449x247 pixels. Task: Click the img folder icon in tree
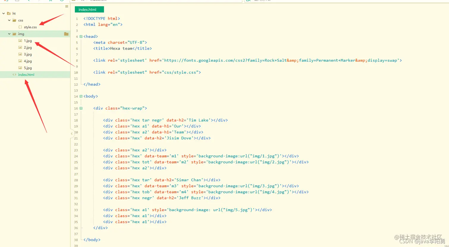[x=14, y=34]
